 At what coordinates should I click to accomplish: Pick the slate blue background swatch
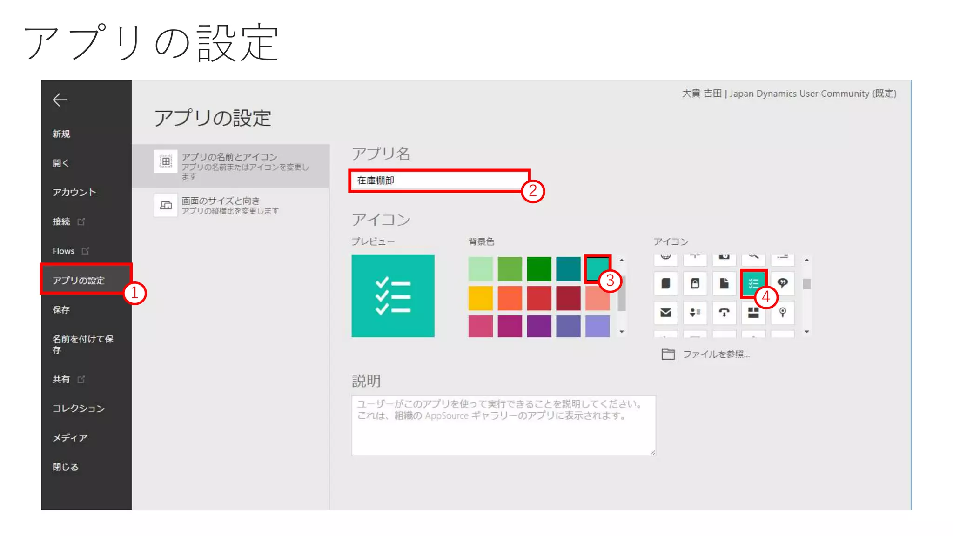click(x=568, y=326)
